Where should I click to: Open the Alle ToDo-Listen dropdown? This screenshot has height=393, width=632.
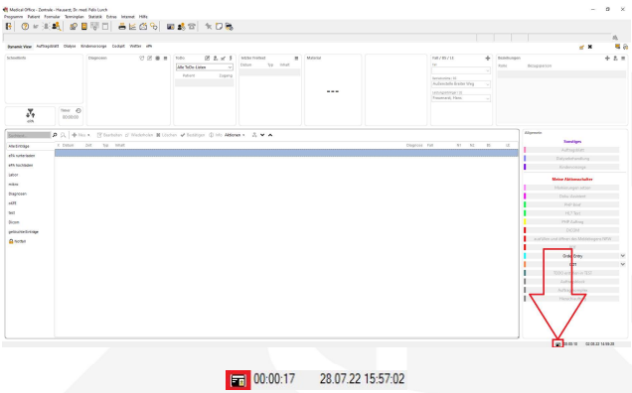205,67
